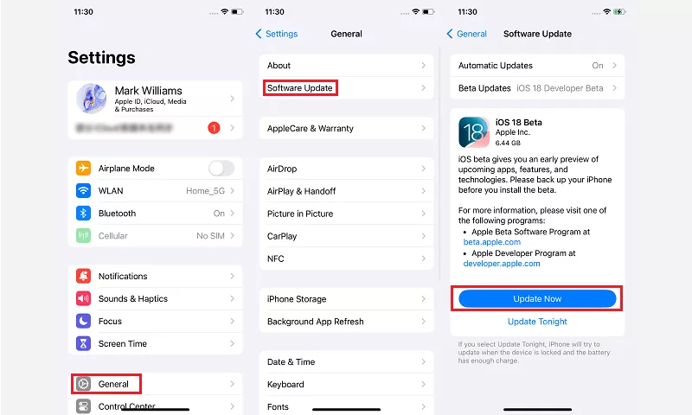Tap the Bluetooth icon in Settings

coord(83,213)
